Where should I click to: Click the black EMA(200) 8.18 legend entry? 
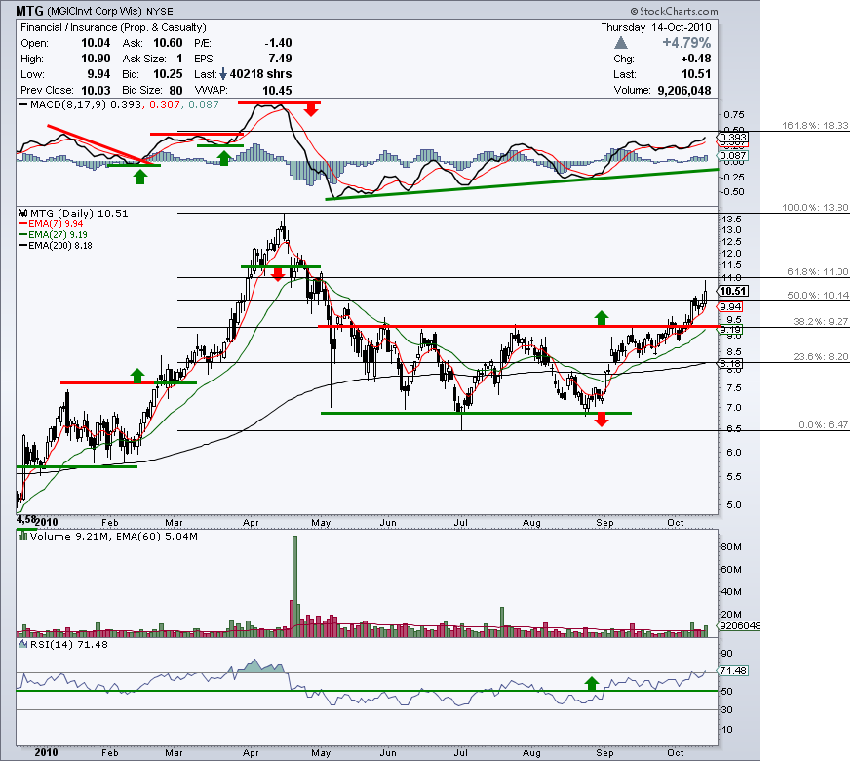56,245
